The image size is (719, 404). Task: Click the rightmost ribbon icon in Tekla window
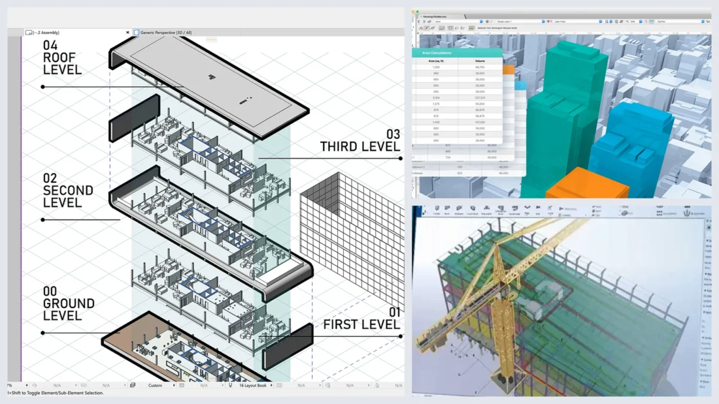point(687,213)
